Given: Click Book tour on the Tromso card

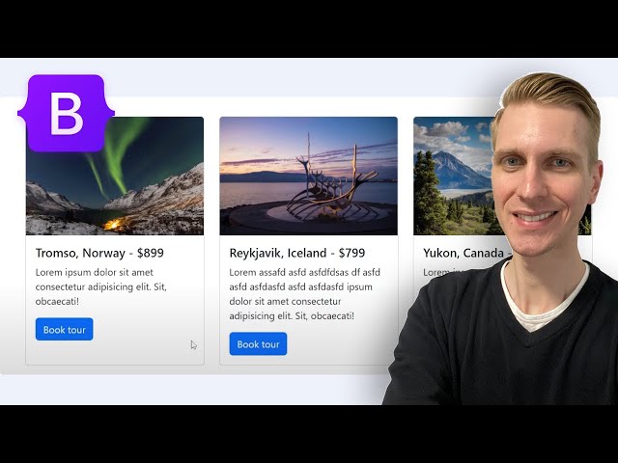Looking at the screenshot, I should (65, 329).
